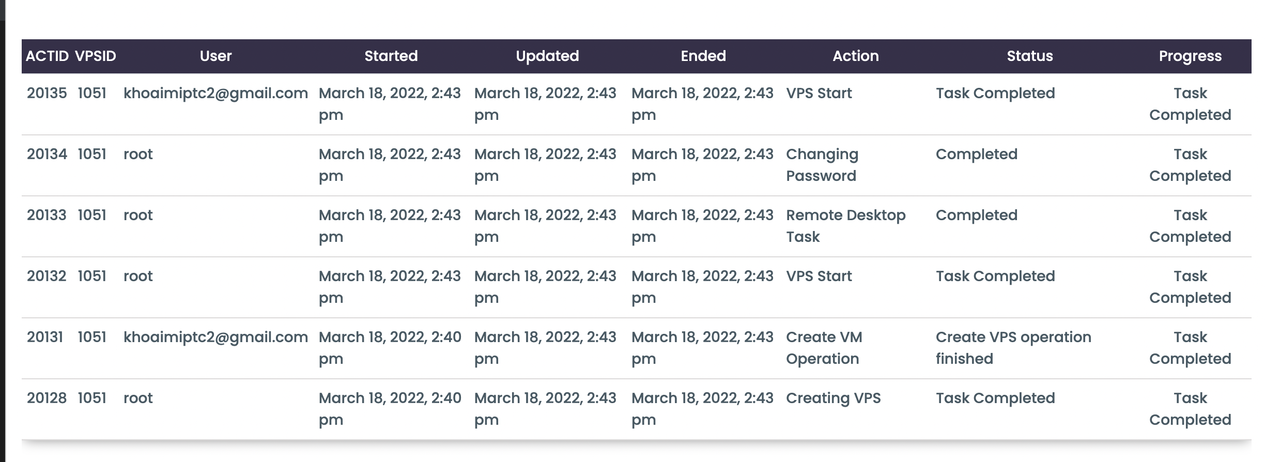The image size is (1265, 462).
Task: Click the Updated column header
Action: click(x=547, y=56)
